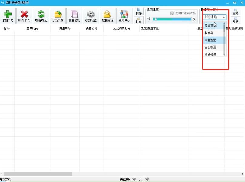Viewport: 245px width, 182px height.
Task: Select 快递鸟 from dropdown list
Action: pyautogui.click(x=214, y=33)
